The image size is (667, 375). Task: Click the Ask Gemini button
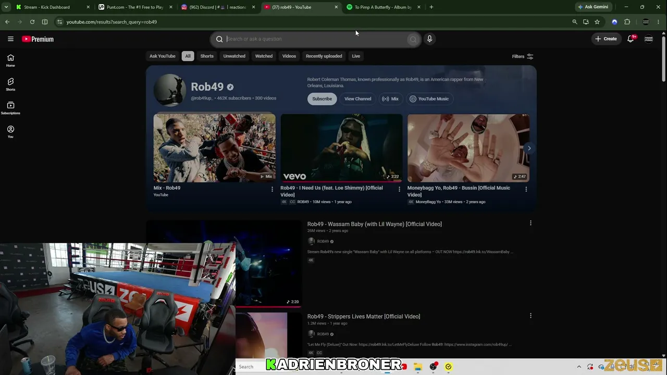tap(592, 7)
